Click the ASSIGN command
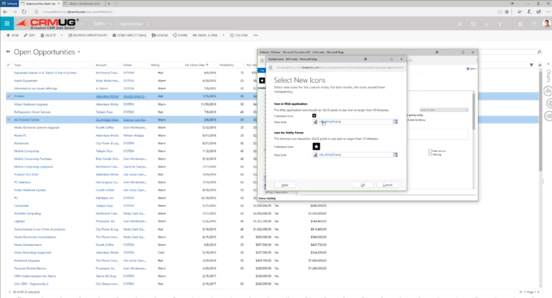The height and width of the screenshot is (298, 552). [x=160, y=35]
